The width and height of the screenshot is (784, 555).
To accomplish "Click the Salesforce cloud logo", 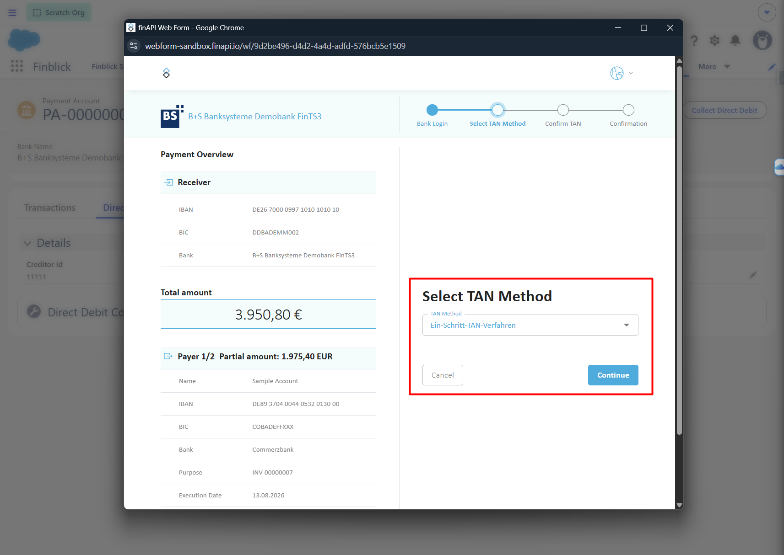I will coord(24,40).
